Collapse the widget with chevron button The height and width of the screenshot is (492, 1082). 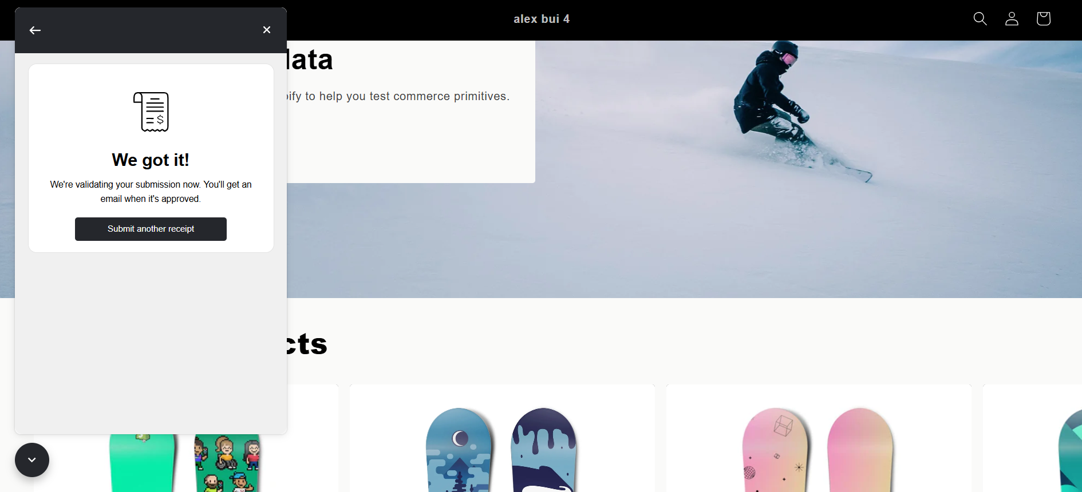32,460
